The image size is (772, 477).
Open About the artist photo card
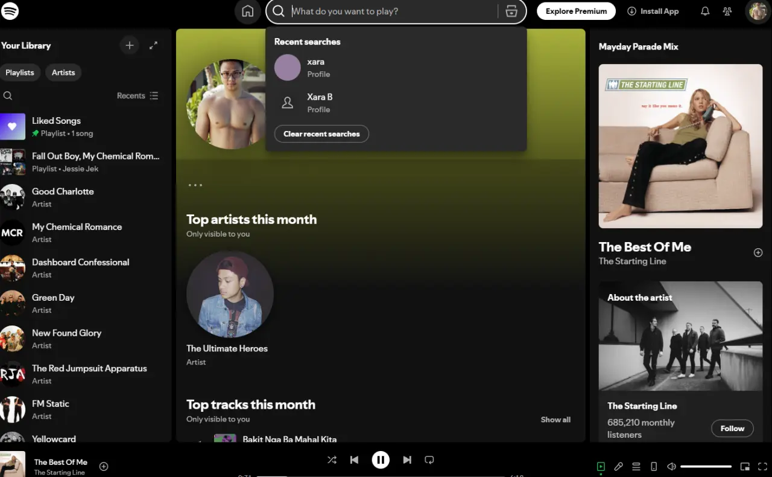[680, 336]
